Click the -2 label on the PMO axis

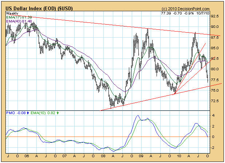pos(213,147)
